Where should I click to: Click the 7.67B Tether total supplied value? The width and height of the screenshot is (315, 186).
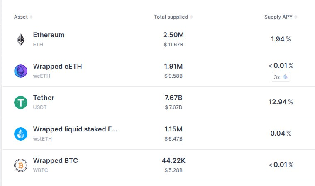coord(173,98)
